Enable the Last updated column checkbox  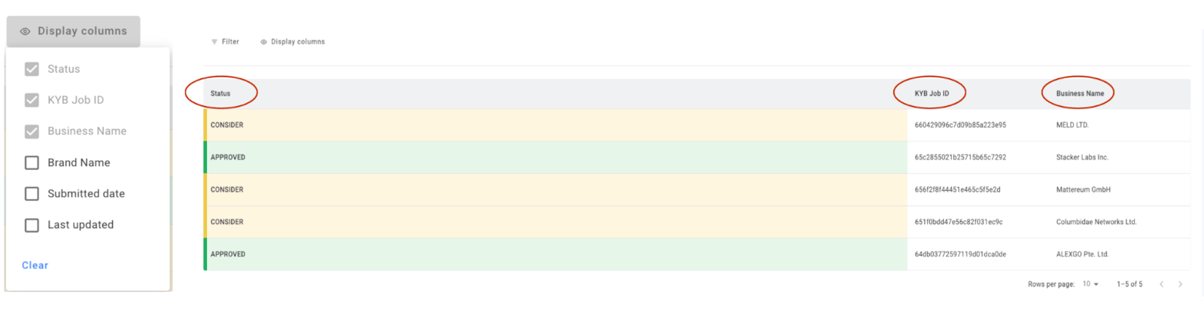point(32,225)
